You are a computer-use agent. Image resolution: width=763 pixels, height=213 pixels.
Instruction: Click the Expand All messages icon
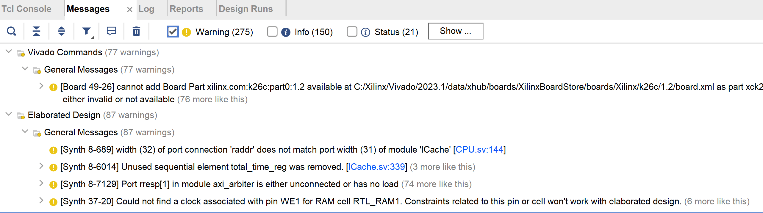[x=61, y=31]
